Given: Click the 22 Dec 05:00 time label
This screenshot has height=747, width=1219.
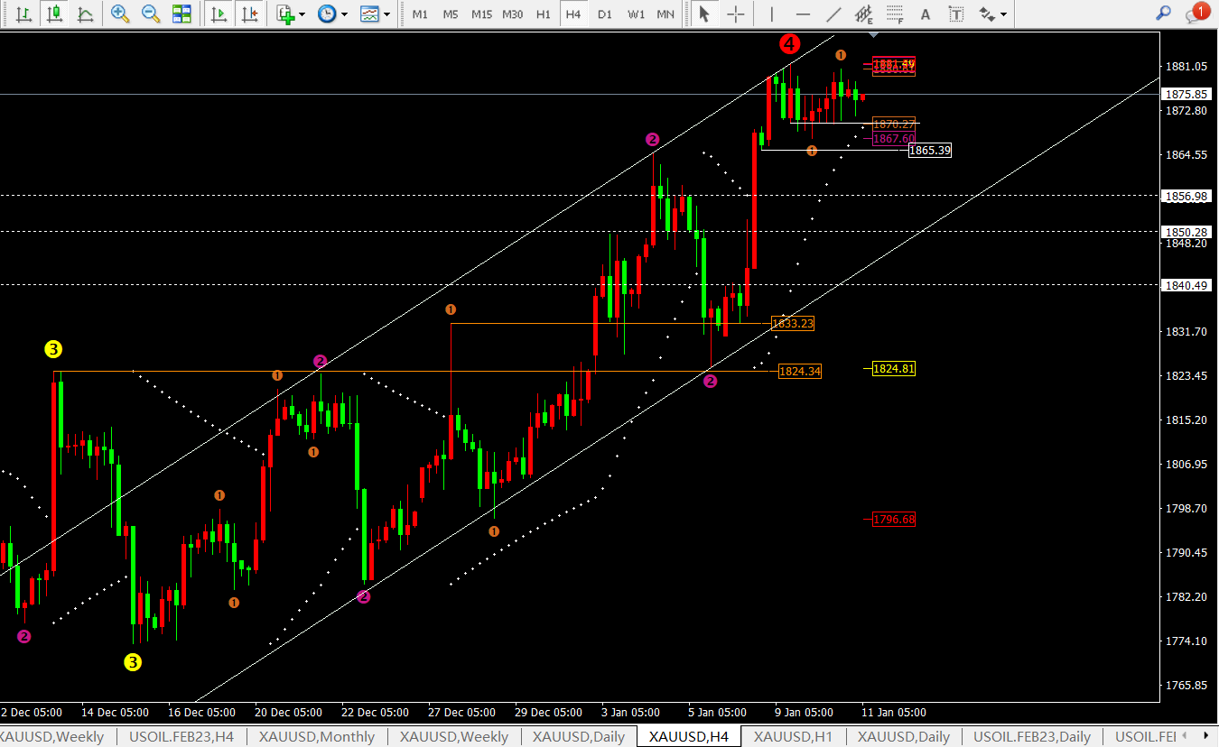Looking at the screenshot, I should [x=377, y=713].
